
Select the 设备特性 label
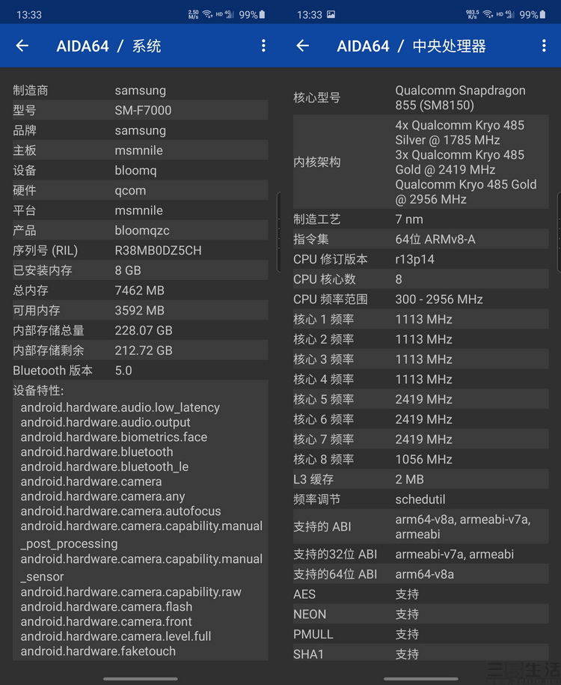point(38,390)
